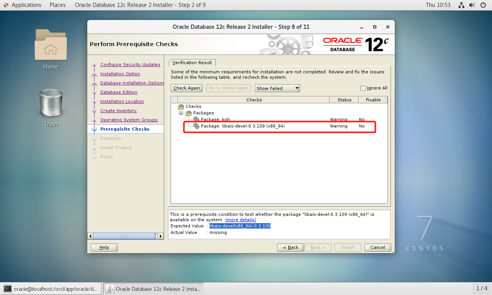Click the Packages folder icon in tree
492x295 pixels.
[188, 113]
